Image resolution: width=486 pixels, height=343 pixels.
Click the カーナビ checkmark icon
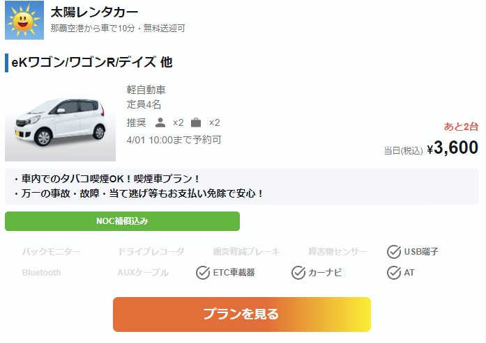[x=298, y=272]
